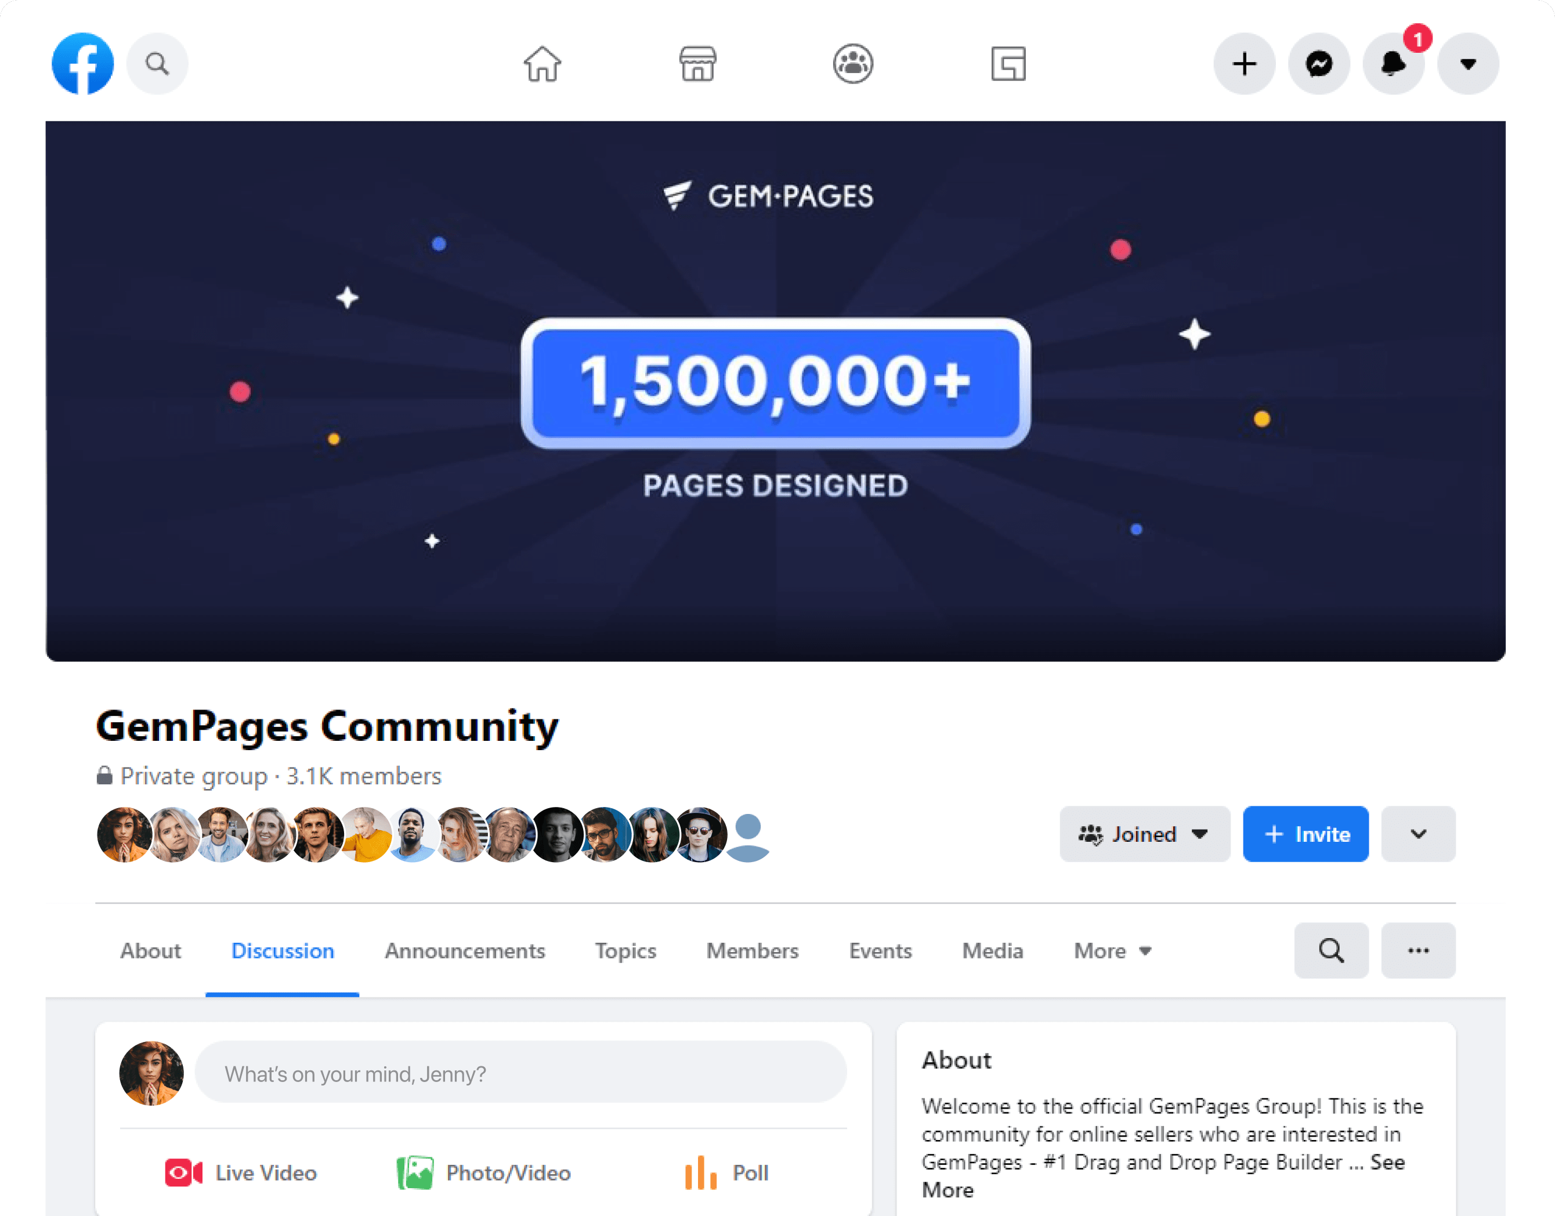Image resolution: width=1555 pixels, height=1216 pixels.
Task: Click the first member avatar in the row
Action: (x=124, y=834)
